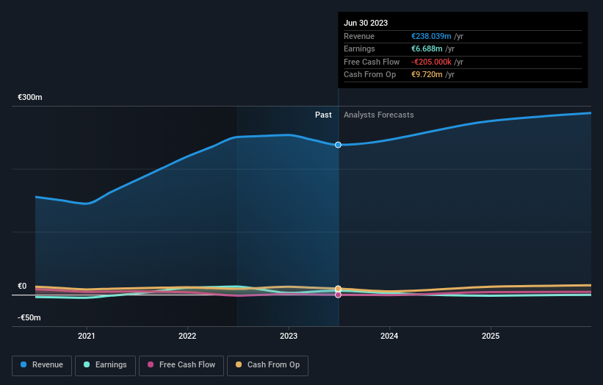Click the 2023 x-axis label

coord(289,336)
